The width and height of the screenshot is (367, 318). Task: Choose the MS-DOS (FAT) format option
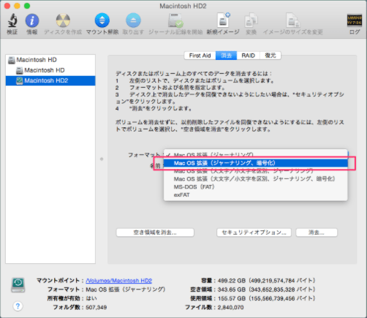pos(255,187)
